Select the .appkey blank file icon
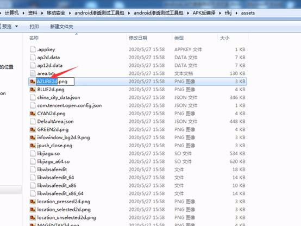The width and height of the screenshot is (301, 226). coord(33,49)
